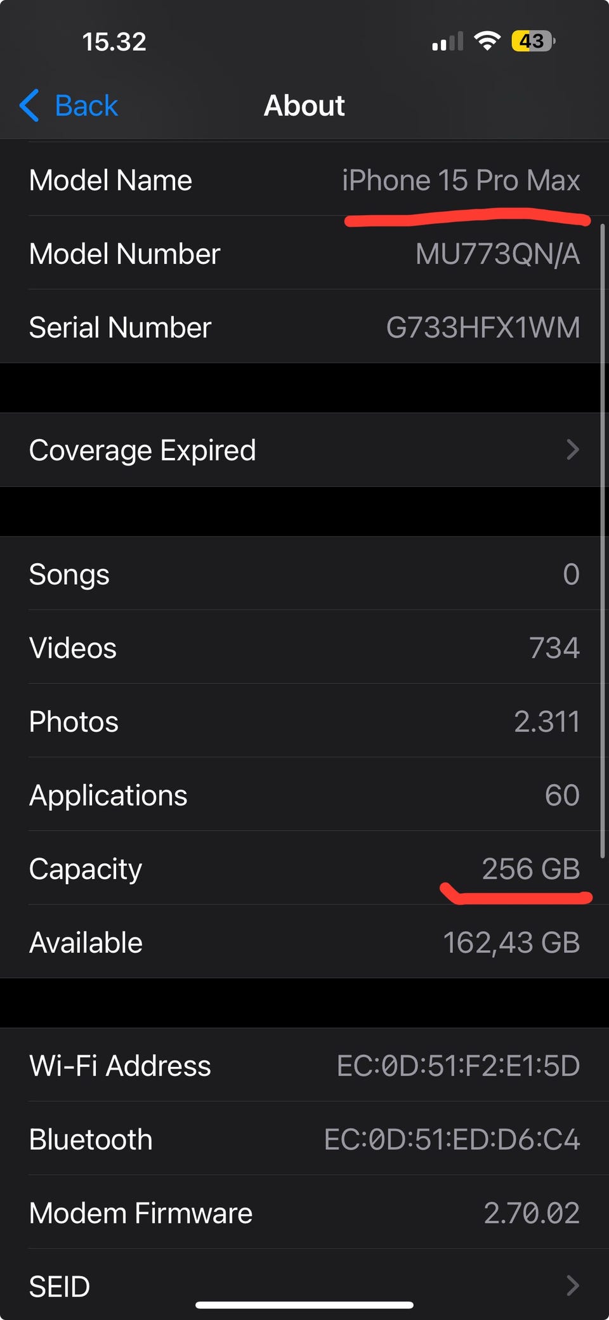
Task: Tap model number MU773QN/A to toggle
Action: tap(497, 254)
